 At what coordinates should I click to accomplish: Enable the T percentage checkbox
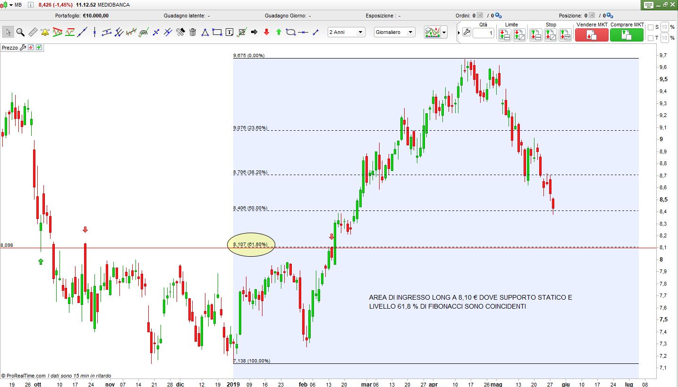[x=651, y=38]
